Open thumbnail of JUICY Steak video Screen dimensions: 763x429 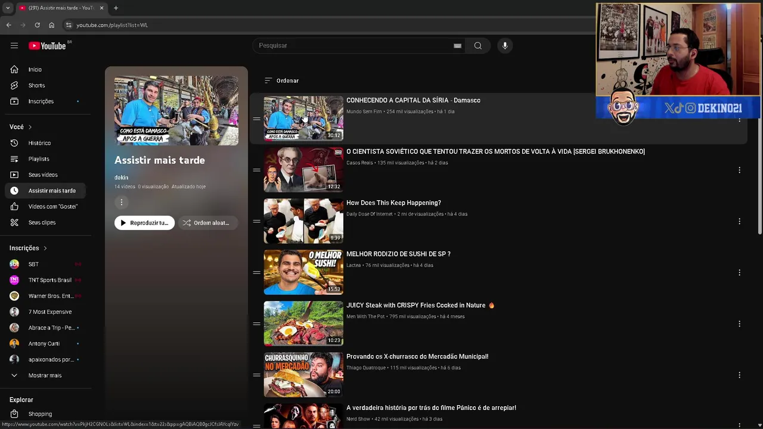(x=303, y=324)
